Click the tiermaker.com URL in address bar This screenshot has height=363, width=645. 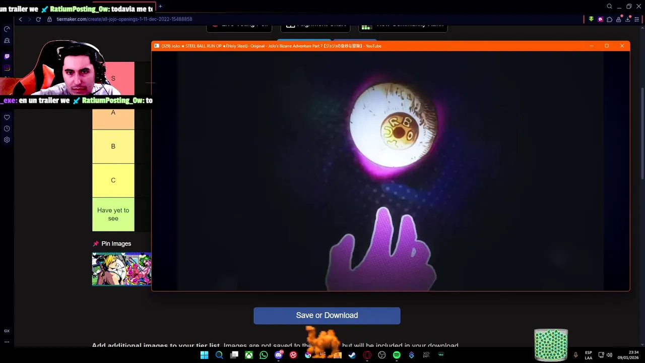click(124, 19)
